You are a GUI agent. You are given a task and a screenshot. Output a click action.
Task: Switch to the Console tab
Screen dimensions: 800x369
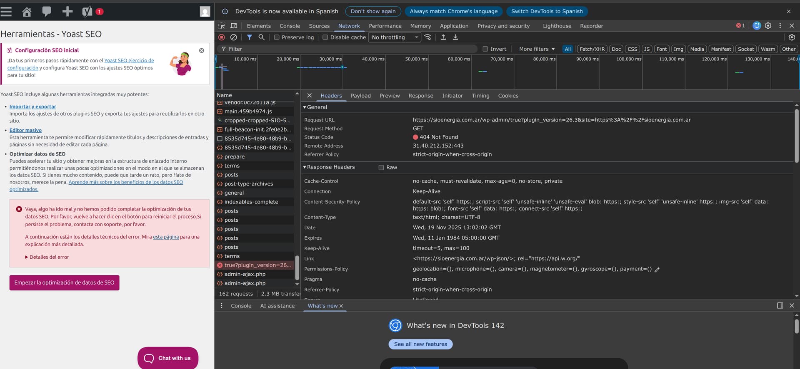pyautogui.click(x=290, y=26)
